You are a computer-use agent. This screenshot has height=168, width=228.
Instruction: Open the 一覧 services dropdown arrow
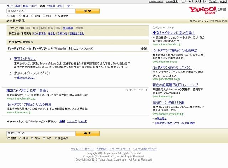(x=72, y=6)
